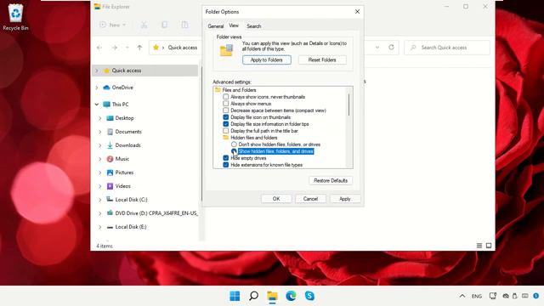Check Display the full path in title bar
544x306 pixels.
(x=226, y=131)
